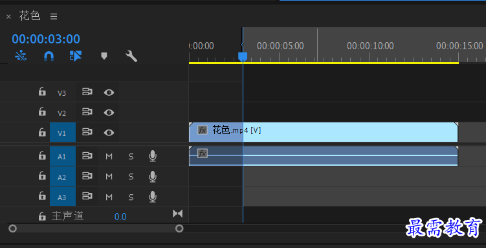Toggle lock on track A2
The width and height of the screenshot is (486, 248).
point(42,175)
